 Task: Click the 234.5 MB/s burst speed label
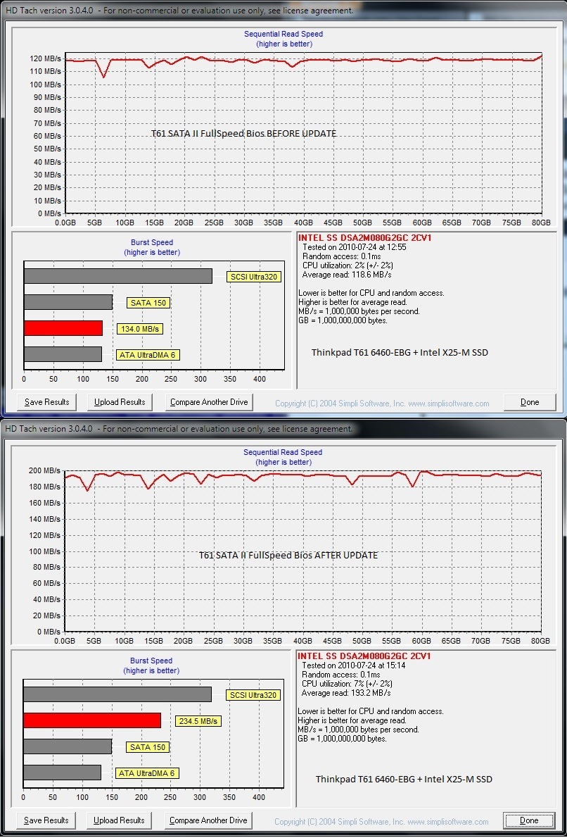click(198, 721)
